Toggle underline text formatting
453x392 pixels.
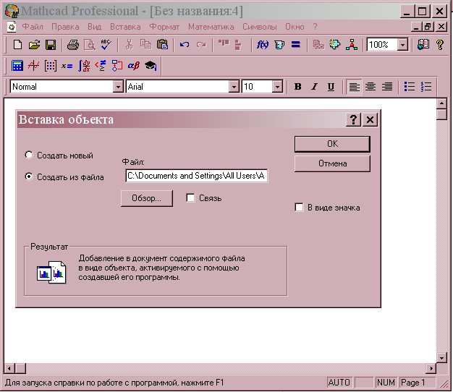pyautogui.click(x=331, y=87)
